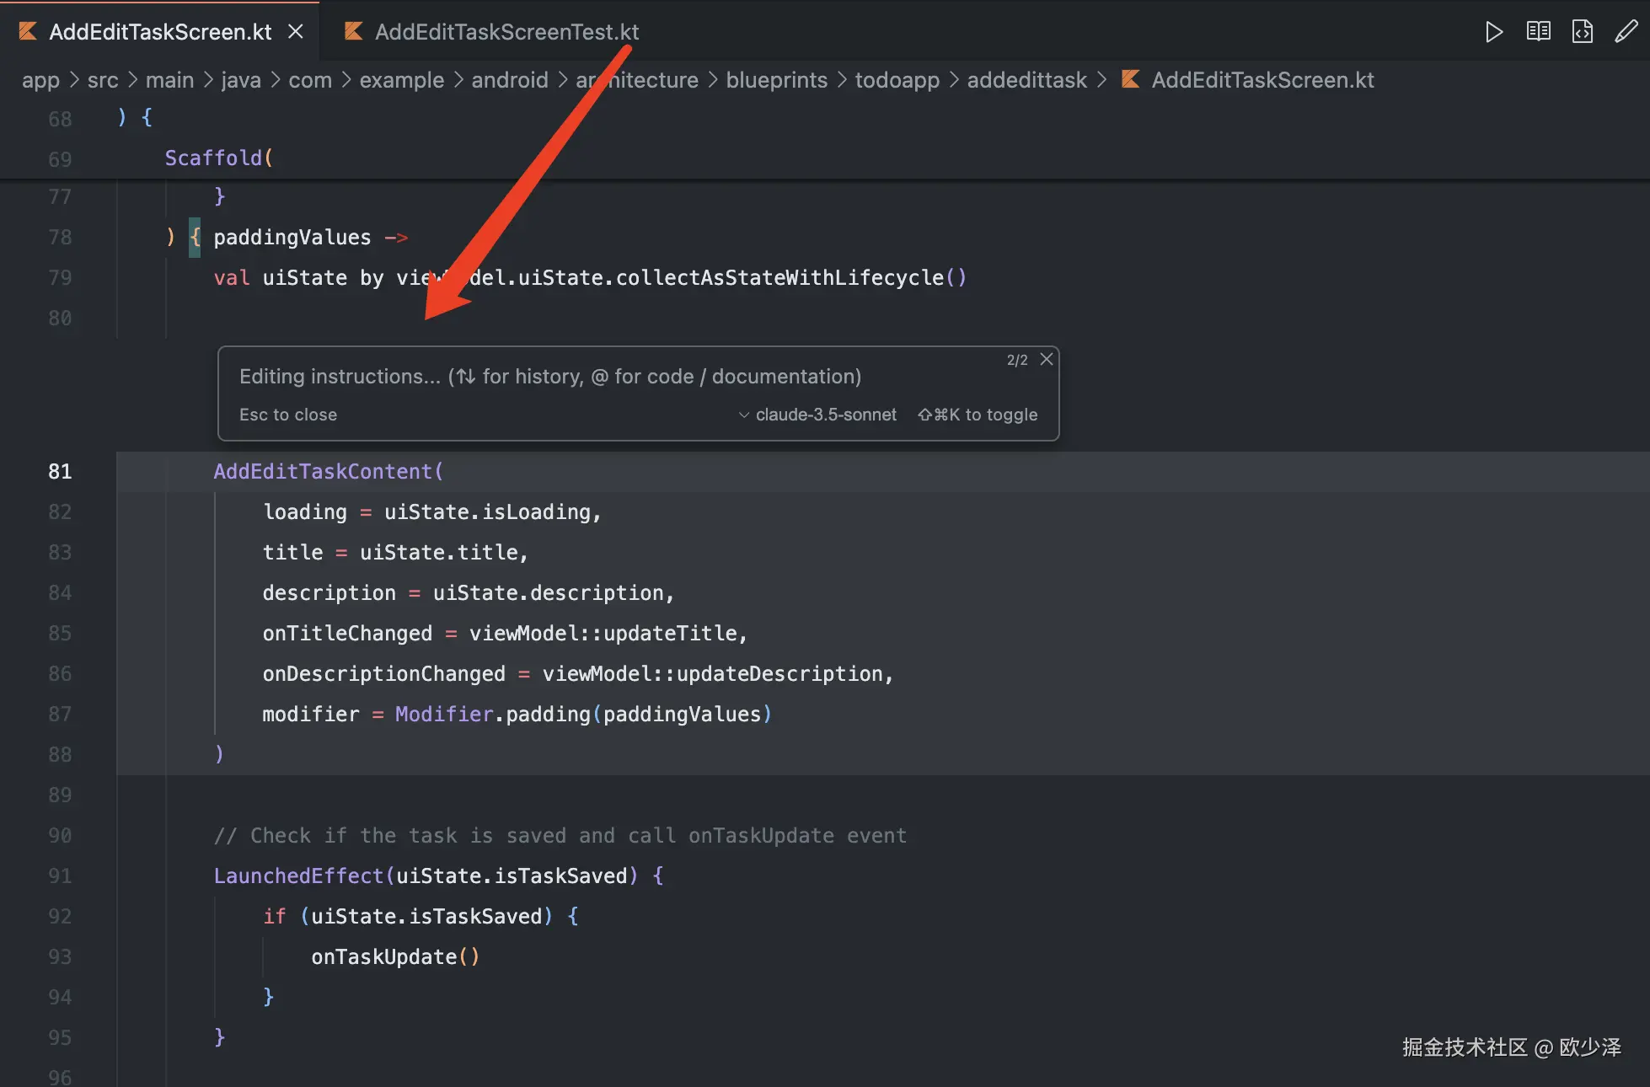Click LaunchedEffect(uiState.isTaskSaved) code

click(x=438, y=876)
